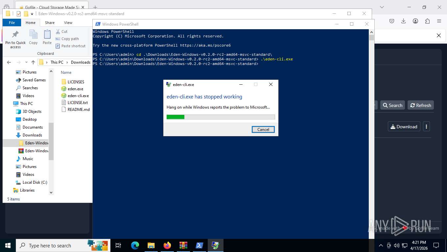
Task: Switch to the Home ribbon tab
Action: point(31,23)
